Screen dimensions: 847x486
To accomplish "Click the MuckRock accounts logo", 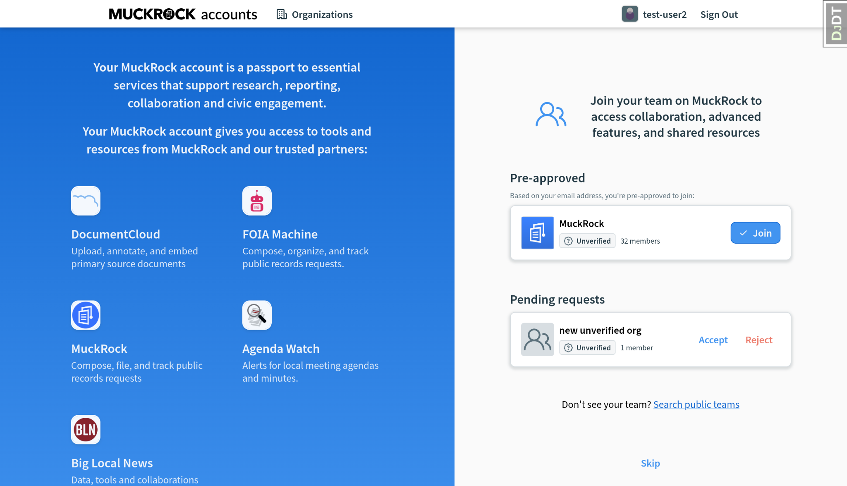I will [x=183, y=14].
